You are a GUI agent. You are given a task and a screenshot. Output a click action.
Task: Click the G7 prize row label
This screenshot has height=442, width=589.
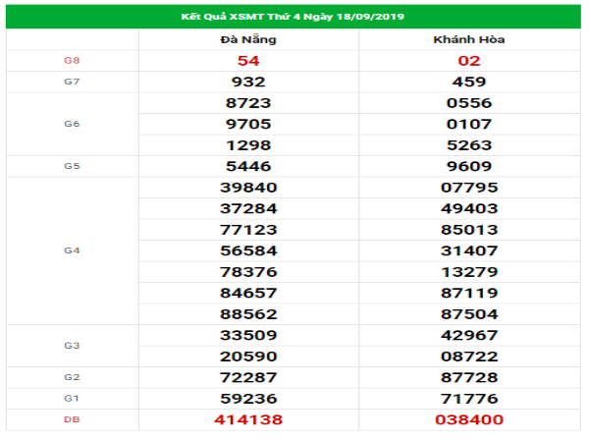coord(72,82)
